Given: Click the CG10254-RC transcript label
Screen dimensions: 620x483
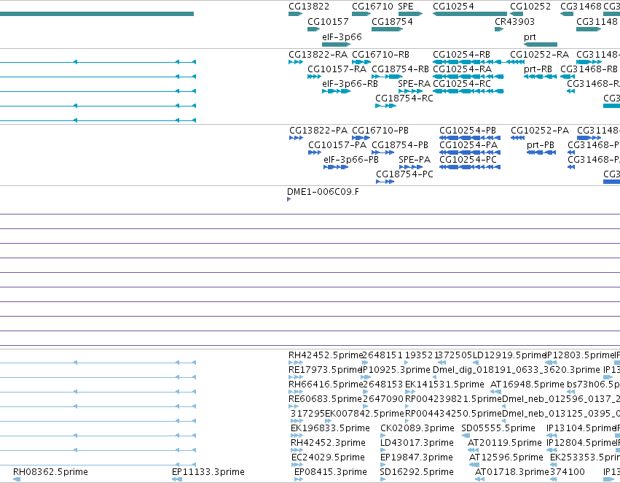Looking at the screenshot, I should pyautogui.click(x=462, y=83).
